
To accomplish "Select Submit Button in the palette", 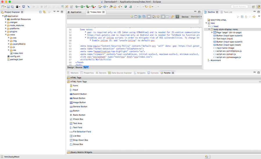I will [x=80, y=94].
